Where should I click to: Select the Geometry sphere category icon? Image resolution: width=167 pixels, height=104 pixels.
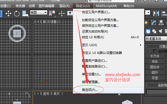(x=148, y=31)
